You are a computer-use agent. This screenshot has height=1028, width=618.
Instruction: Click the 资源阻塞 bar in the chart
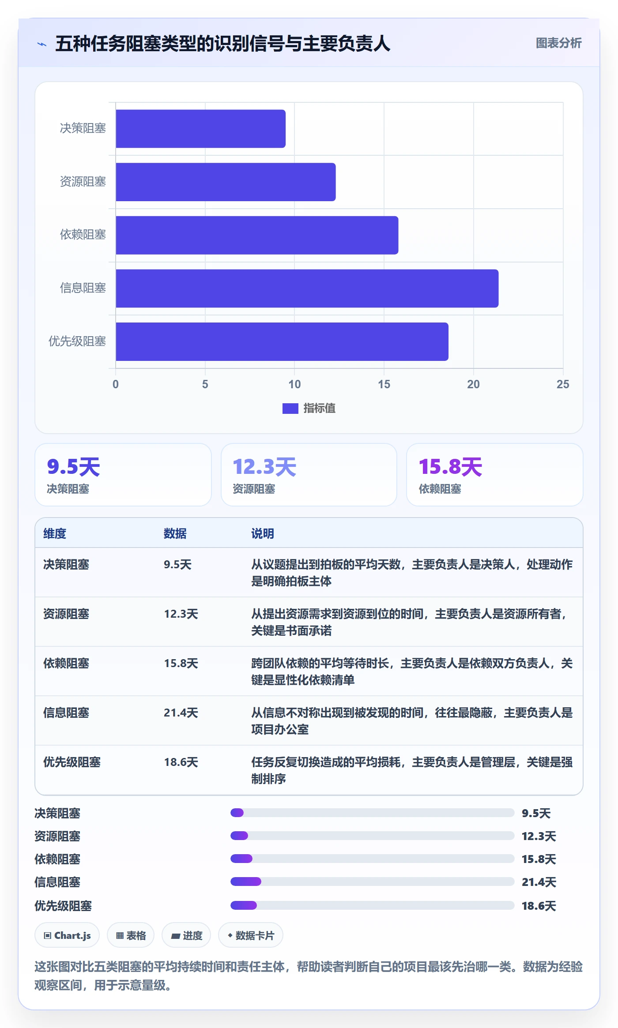(226, 182)
